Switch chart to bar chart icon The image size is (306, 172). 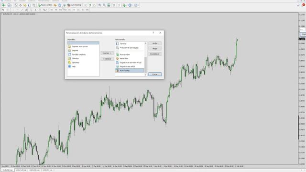[x=86, y=5]
